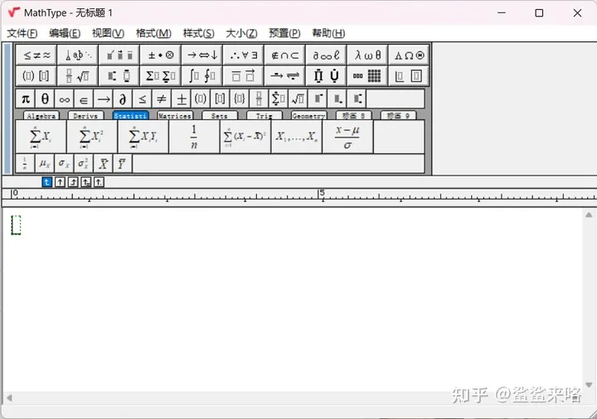Switch to the Derivs tab

tap(85, 116)
